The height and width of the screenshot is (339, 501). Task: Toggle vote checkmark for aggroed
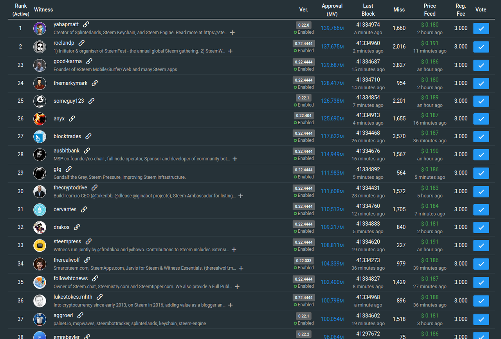(x=481, y=319)
